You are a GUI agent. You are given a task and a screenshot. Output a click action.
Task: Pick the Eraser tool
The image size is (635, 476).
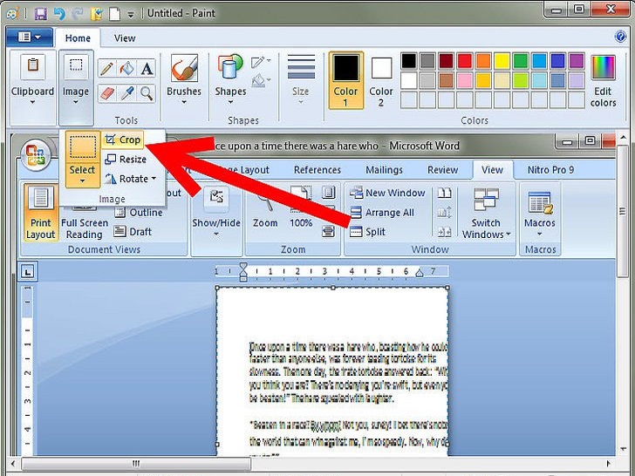point(107,94)
